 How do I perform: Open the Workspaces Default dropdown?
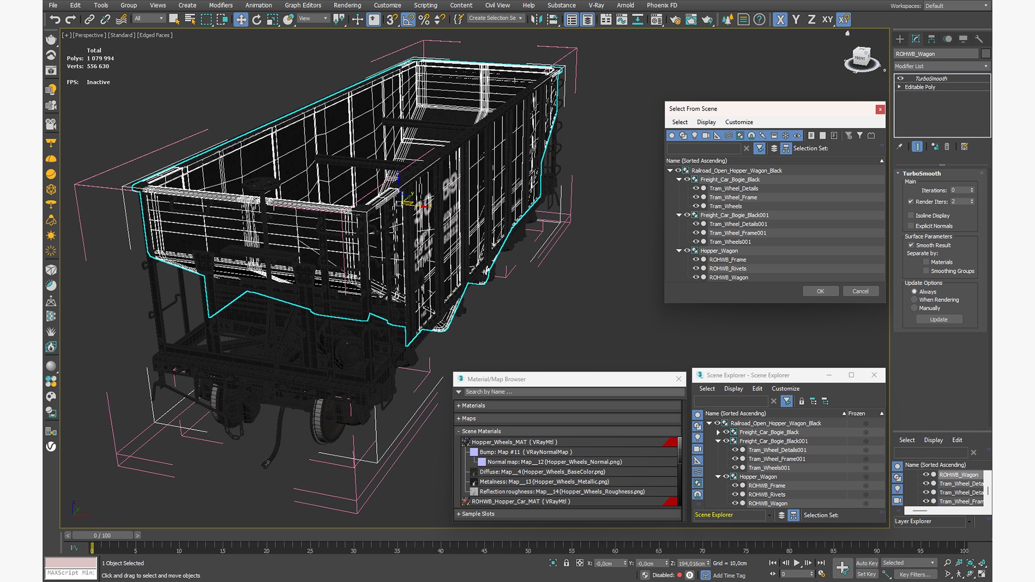point(957,6)
